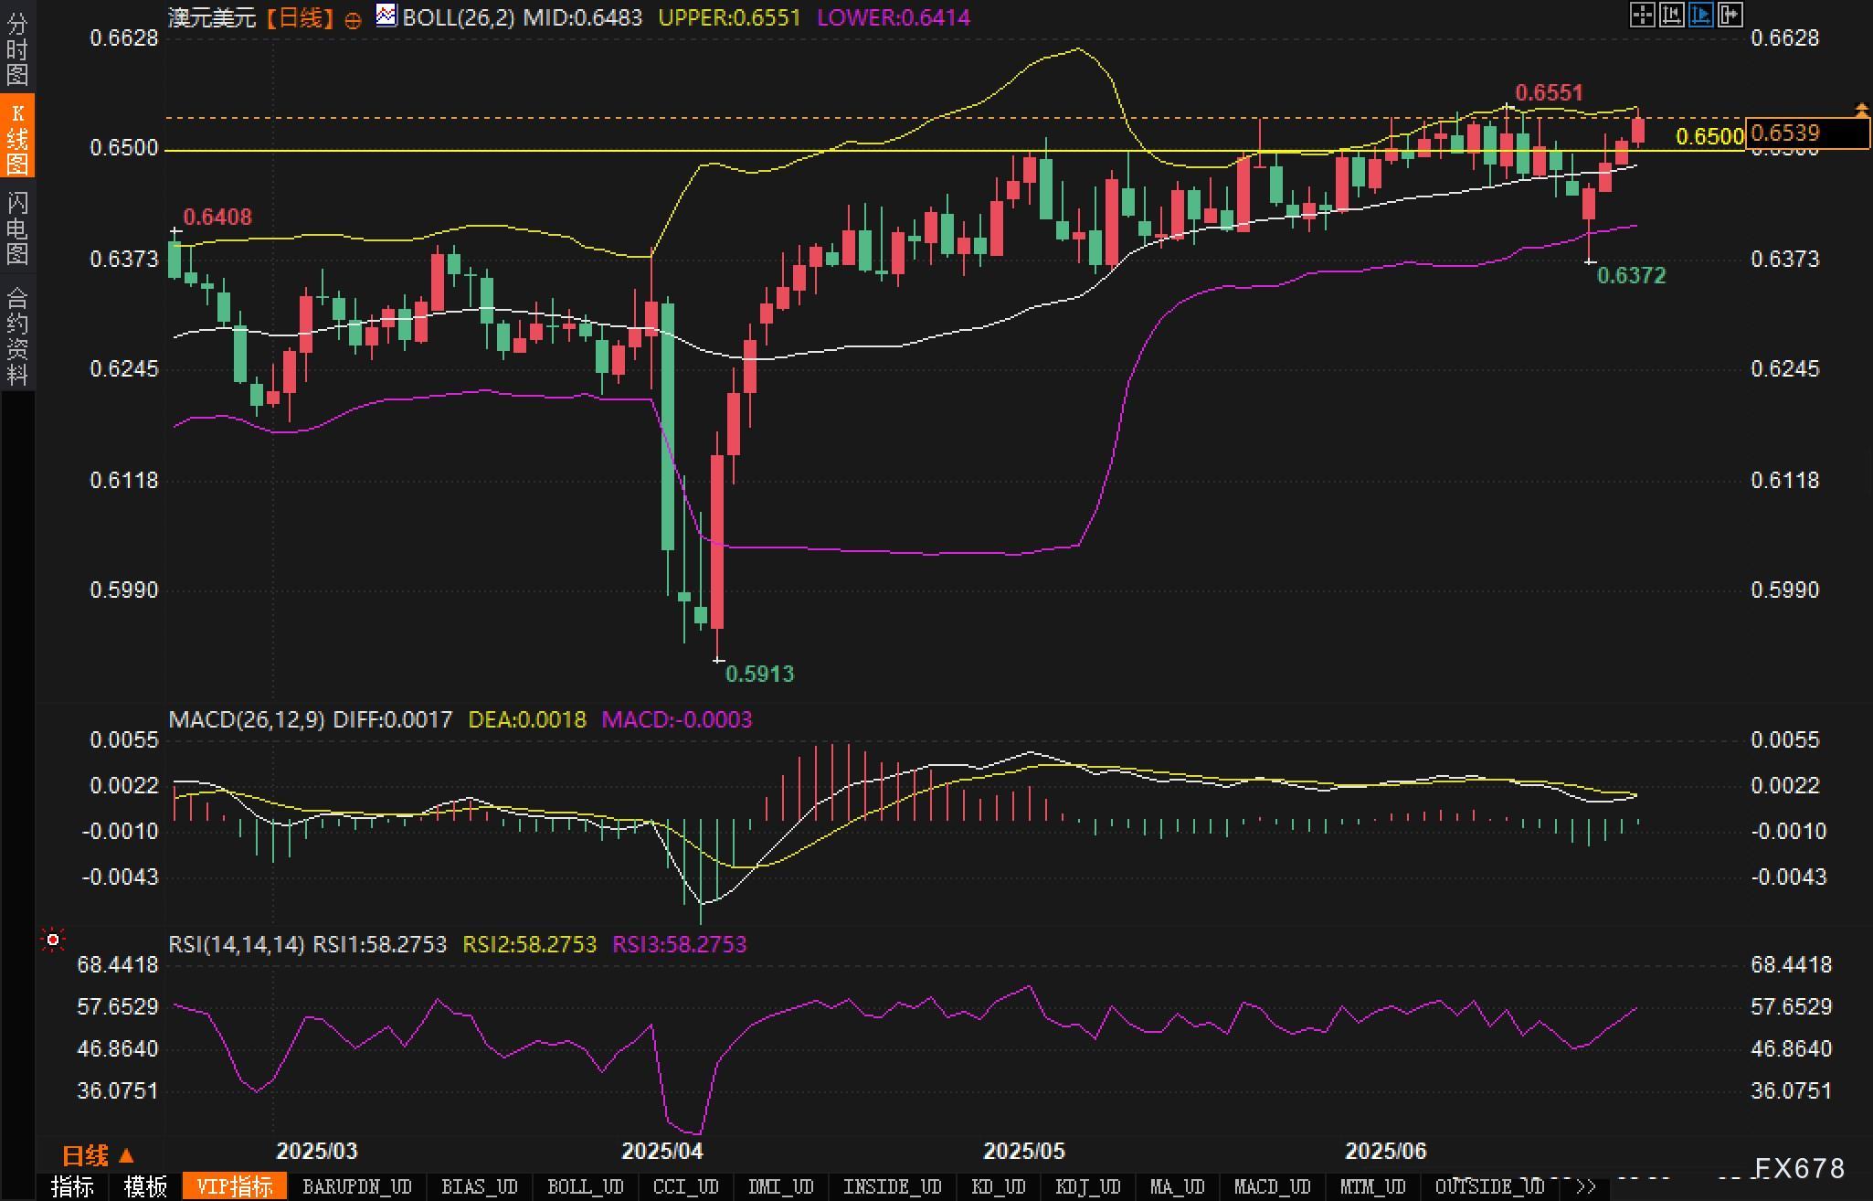Click the orange double-arrow above the price tag

pos(1861,111)
